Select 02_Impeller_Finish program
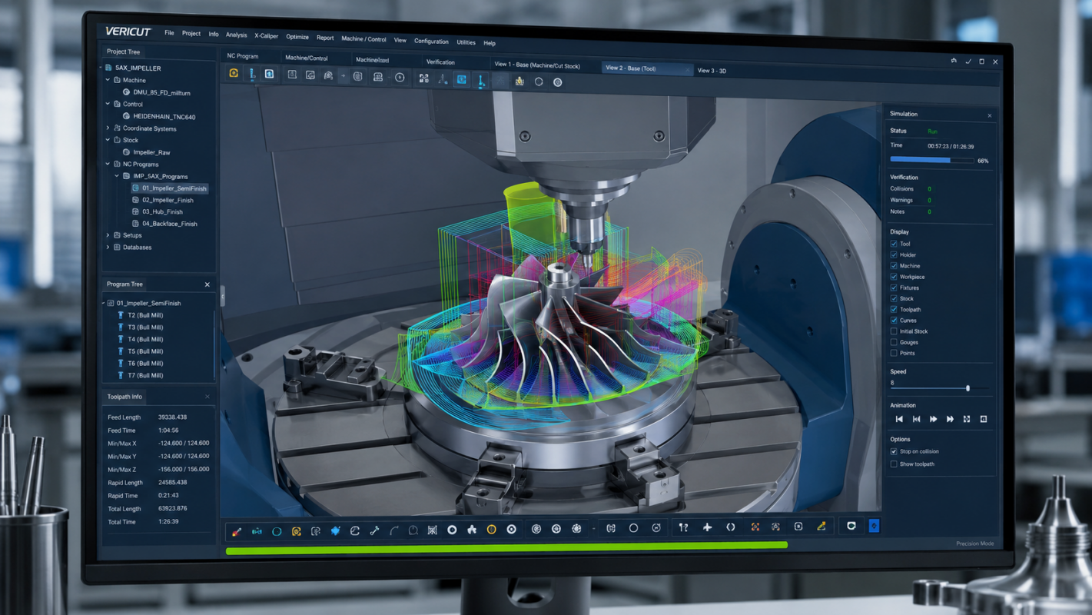Viewport: 1092px width, 615px height. [168, 200]
